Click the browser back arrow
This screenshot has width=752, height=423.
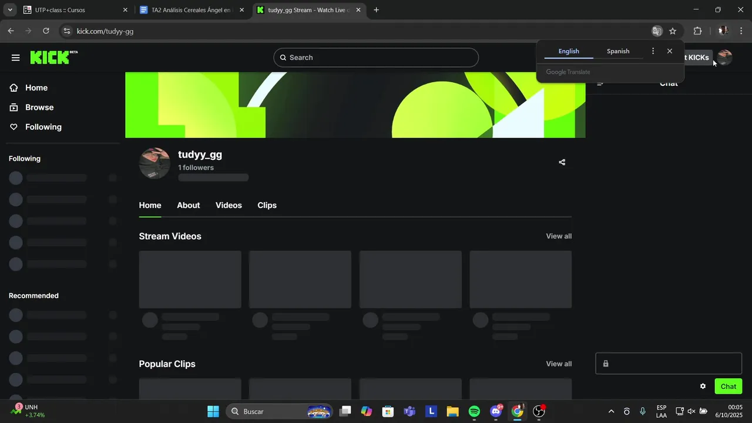pos(11,31)
